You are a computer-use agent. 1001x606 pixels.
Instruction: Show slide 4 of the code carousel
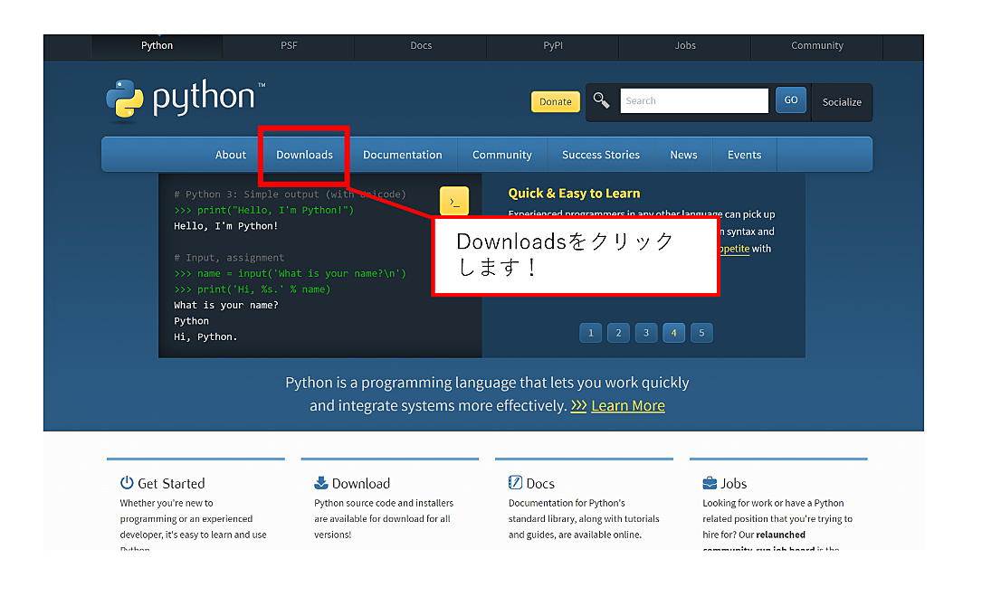pos(673,333)
